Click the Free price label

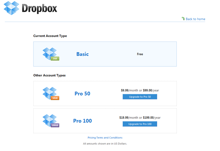pyautogui.click(x=140, y=54)
